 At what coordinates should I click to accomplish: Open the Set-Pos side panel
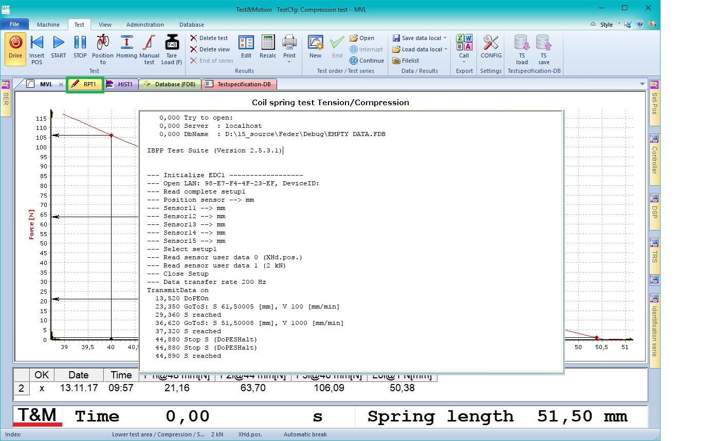654,103
